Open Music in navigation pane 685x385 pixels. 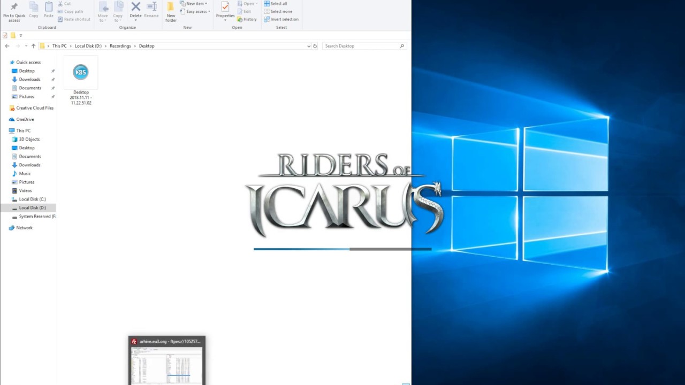point(25,173)
